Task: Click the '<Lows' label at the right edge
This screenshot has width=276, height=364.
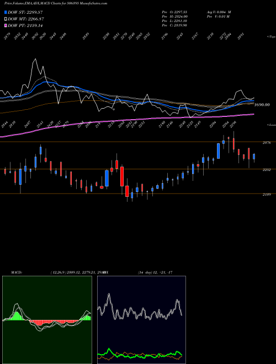Action: [271, 125]
